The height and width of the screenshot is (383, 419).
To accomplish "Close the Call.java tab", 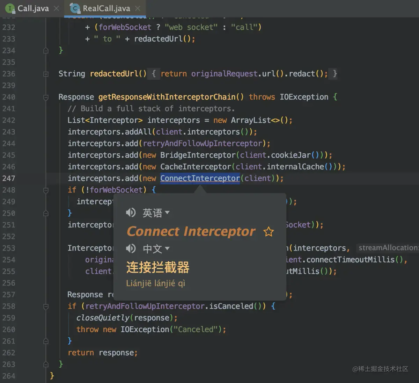I will pos(56,8).
